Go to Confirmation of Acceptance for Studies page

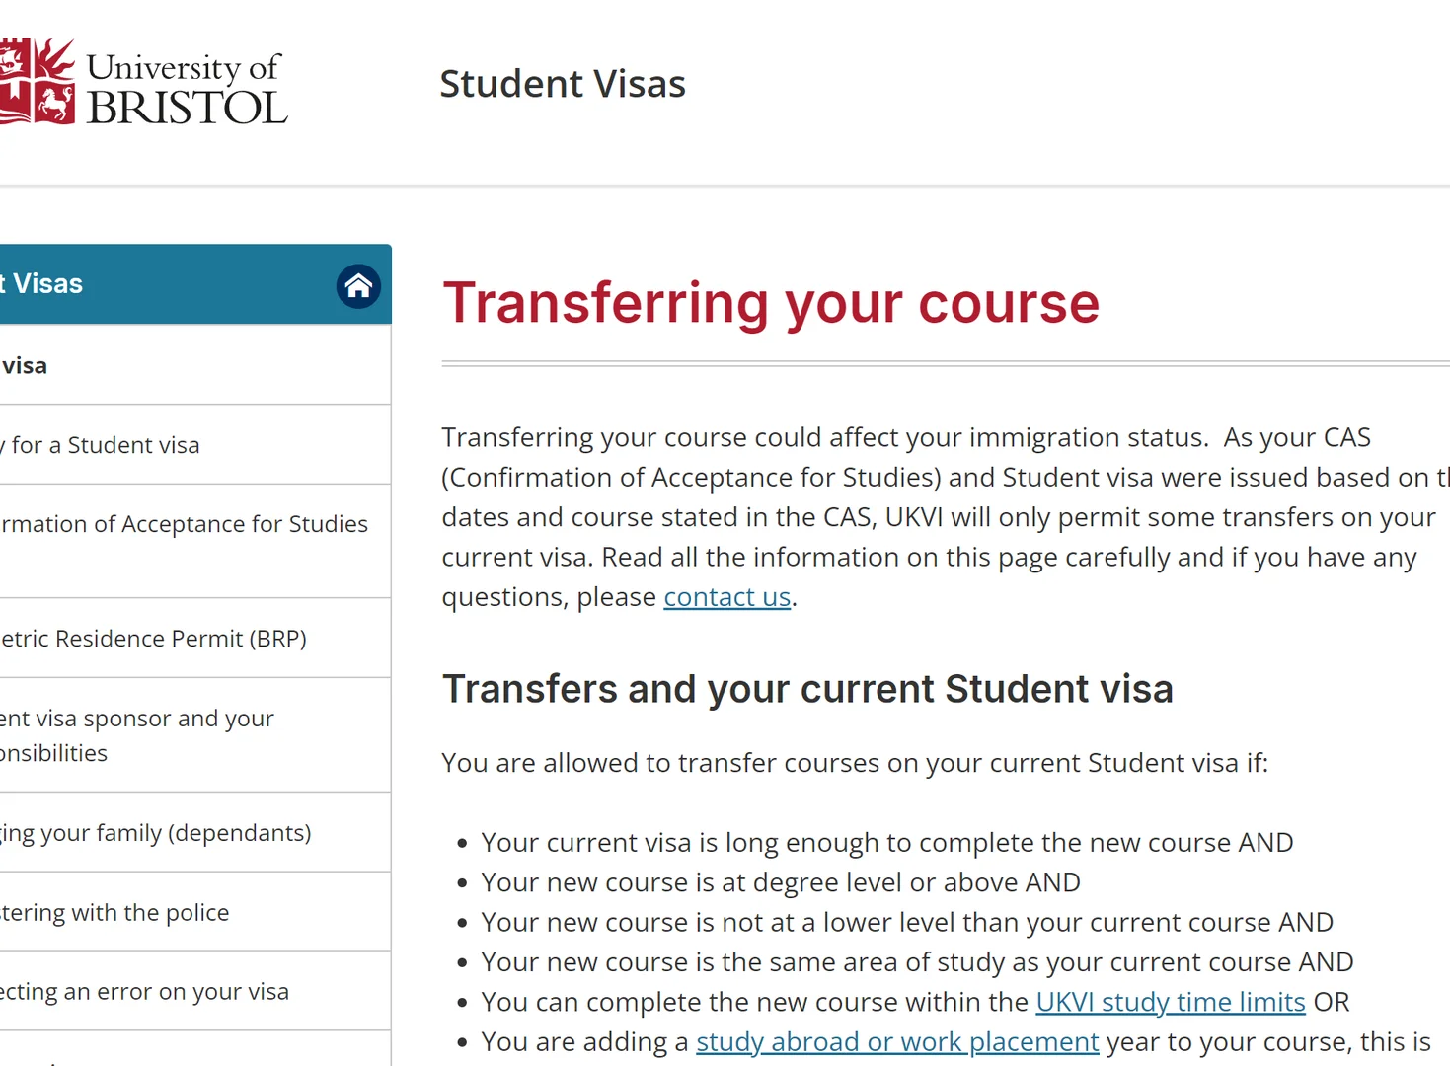pos(195,541)
